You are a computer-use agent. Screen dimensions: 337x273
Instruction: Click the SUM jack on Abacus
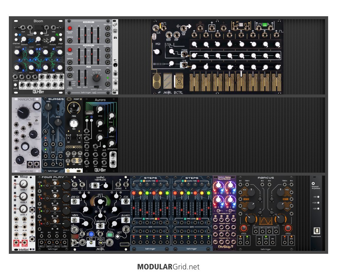pyautogui.click(x=266, y=243)
